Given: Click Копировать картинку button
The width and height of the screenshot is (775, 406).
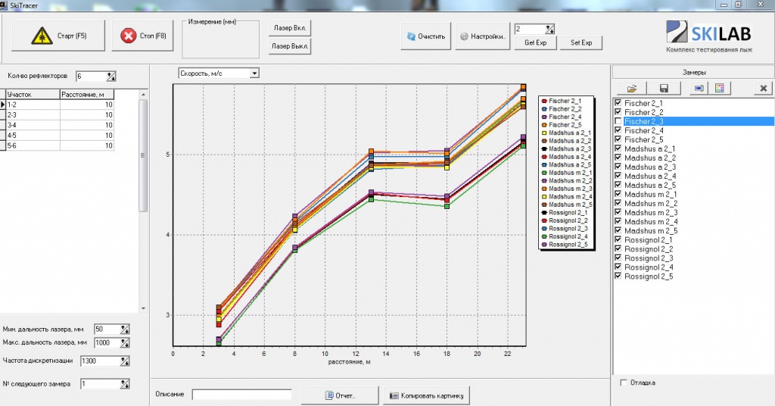Looking at the screenshot, I should point(426,395).
